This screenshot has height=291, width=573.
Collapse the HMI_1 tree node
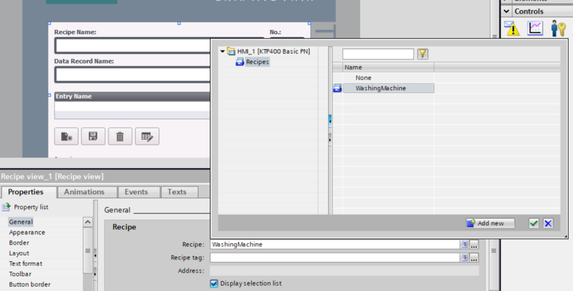click(x=222, y=51)
